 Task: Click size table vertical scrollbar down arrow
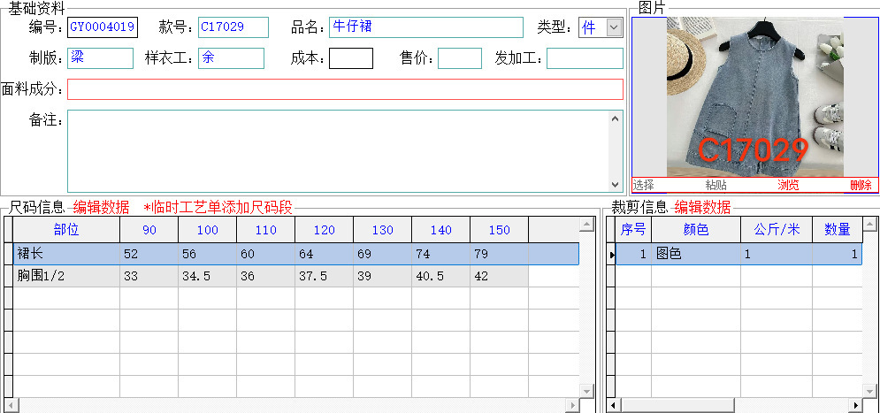coord(587,391)
